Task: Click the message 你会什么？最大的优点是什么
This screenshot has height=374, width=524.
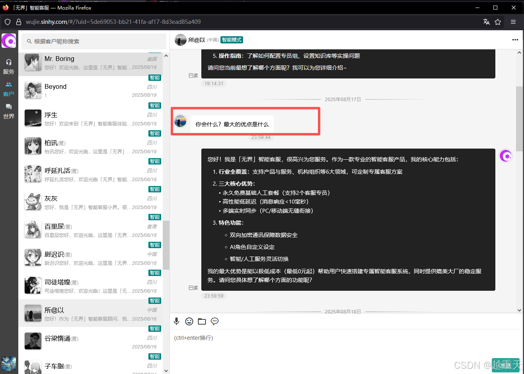Action: click(x=232, y=124)
